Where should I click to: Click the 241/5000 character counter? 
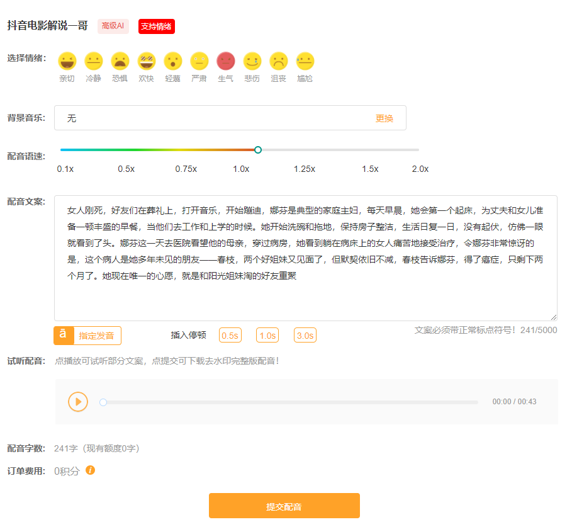pos(539,330)
